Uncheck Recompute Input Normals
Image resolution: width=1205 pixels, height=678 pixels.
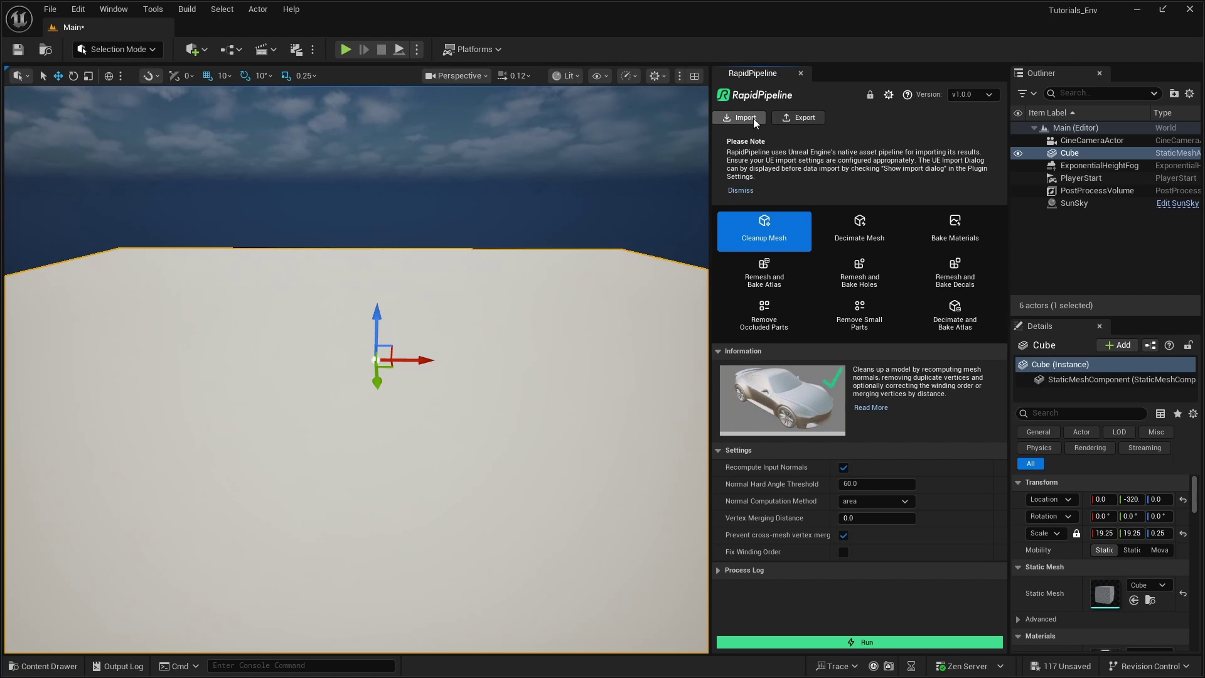(x=843, y=468)
